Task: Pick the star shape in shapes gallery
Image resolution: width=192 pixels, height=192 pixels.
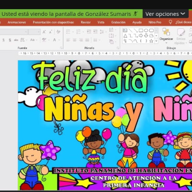Action: coord(151,41)
